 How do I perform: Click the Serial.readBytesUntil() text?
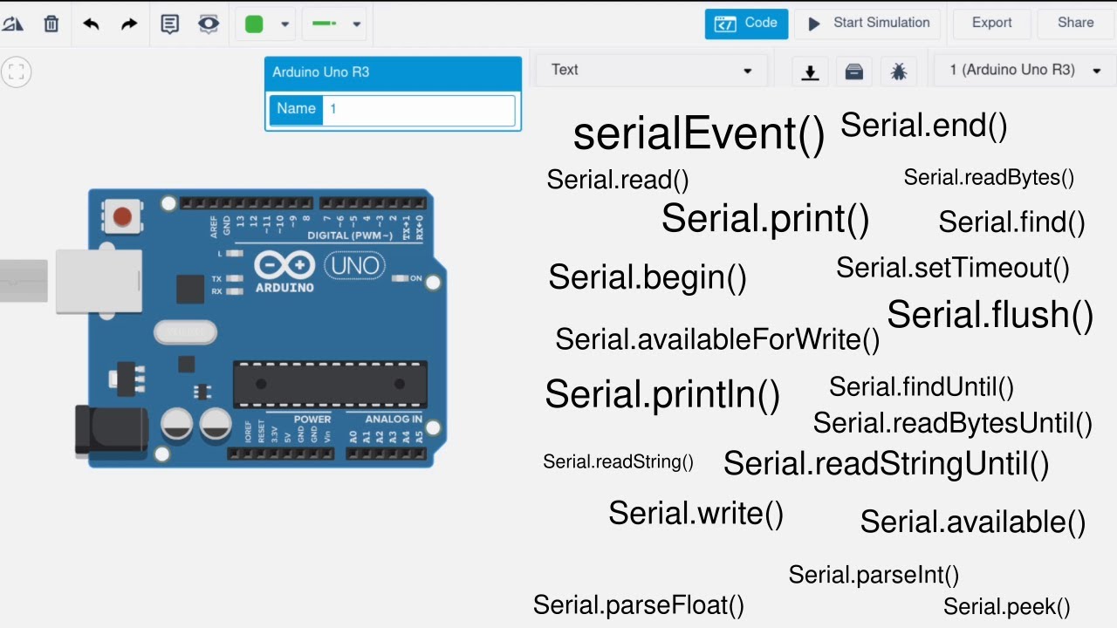click(x=953, y=423)
